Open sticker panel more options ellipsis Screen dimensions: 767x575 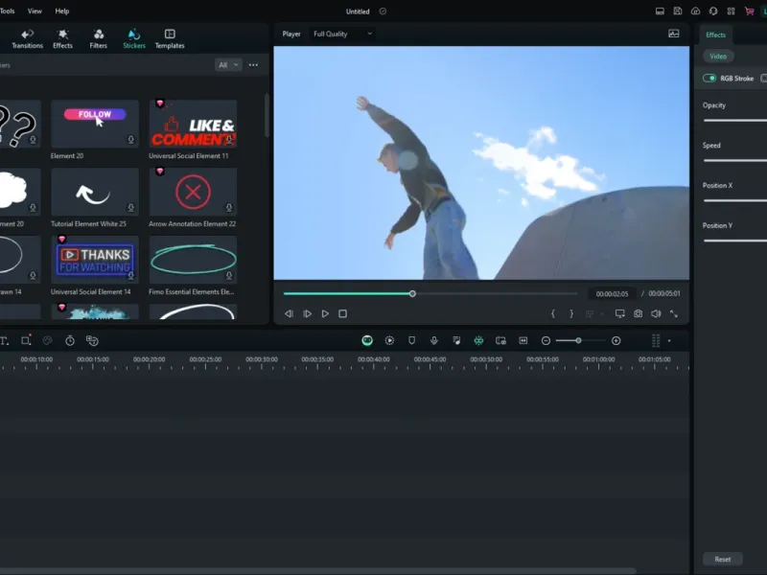(253, 64)
